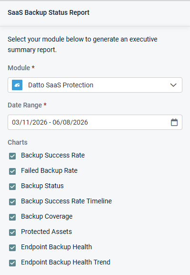Click the calendar icon in Date Range field
The width and height of the screenshot is (190, 275).
coord(174,122)
